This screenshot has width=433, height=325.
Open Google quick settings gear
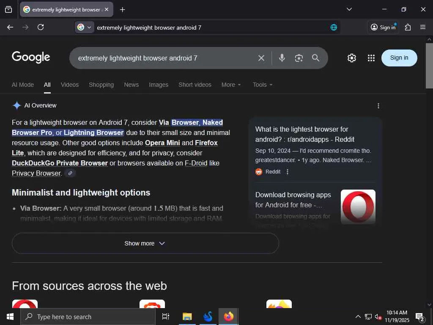click(x=351, y=58)
